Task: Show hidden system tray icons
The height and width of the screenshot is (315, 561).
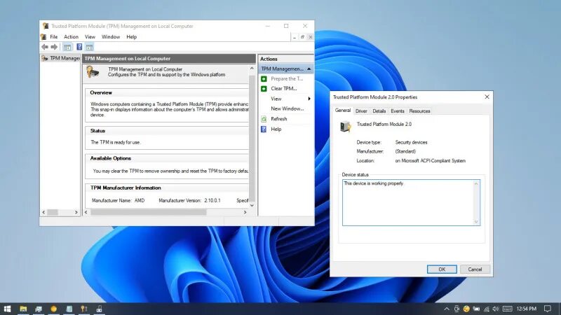Action: [447, 309]
